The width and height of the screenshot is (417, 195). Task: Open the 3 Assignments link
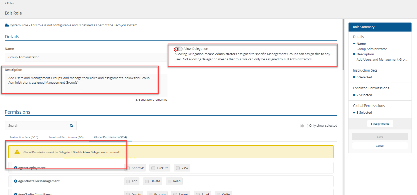point(380,124)
